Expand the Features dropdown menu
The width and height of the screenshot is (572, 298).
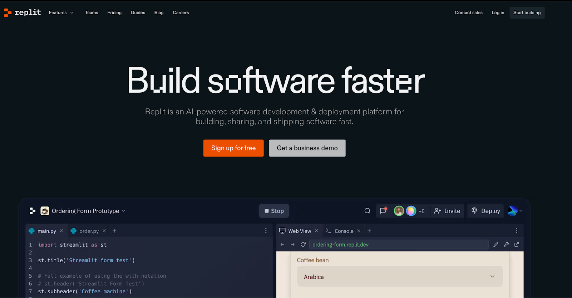pyautogui.click(x=61, y=12)
